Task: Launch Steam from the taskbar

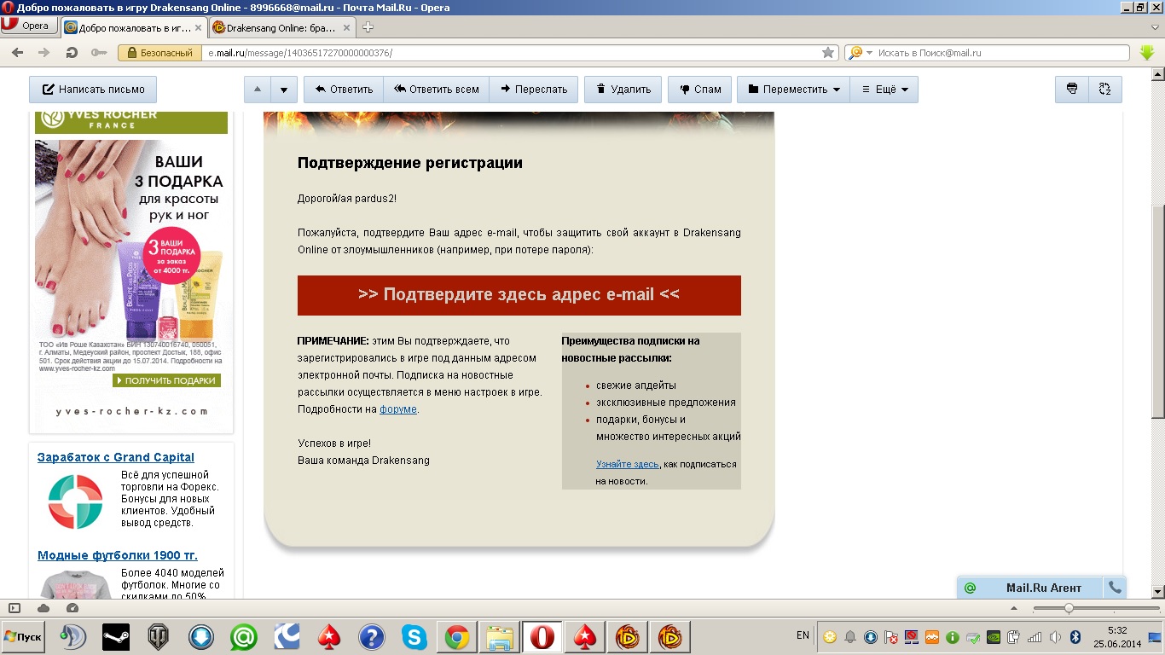Action: (x=116, y=637)
